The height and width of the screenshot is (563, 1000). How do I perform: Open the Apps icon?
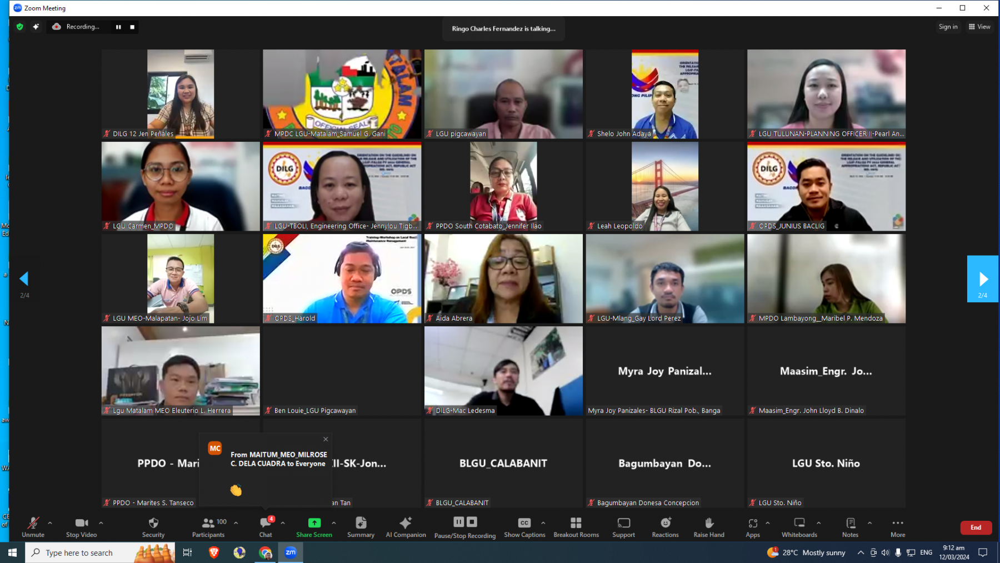753,523
